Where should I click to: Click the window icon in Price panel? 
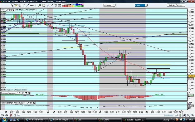[x=10, y=10]
